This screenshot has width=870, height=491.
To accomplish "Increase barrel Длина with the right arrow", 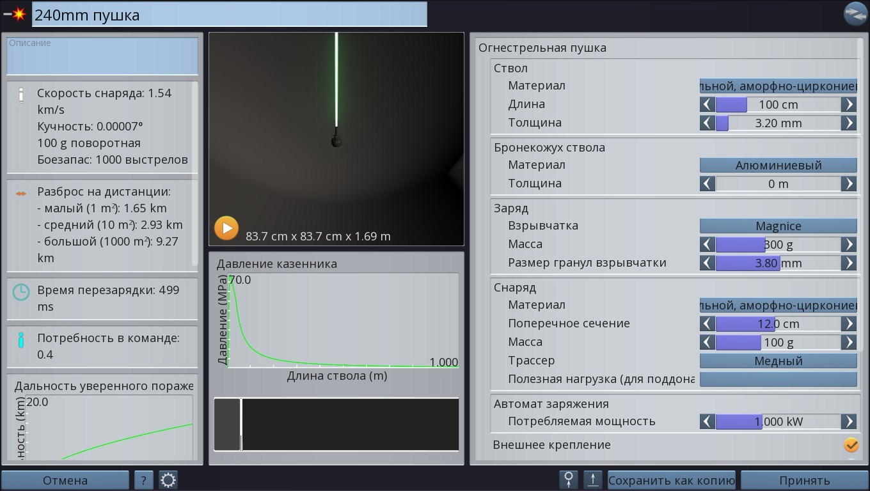I will point(849,104).
